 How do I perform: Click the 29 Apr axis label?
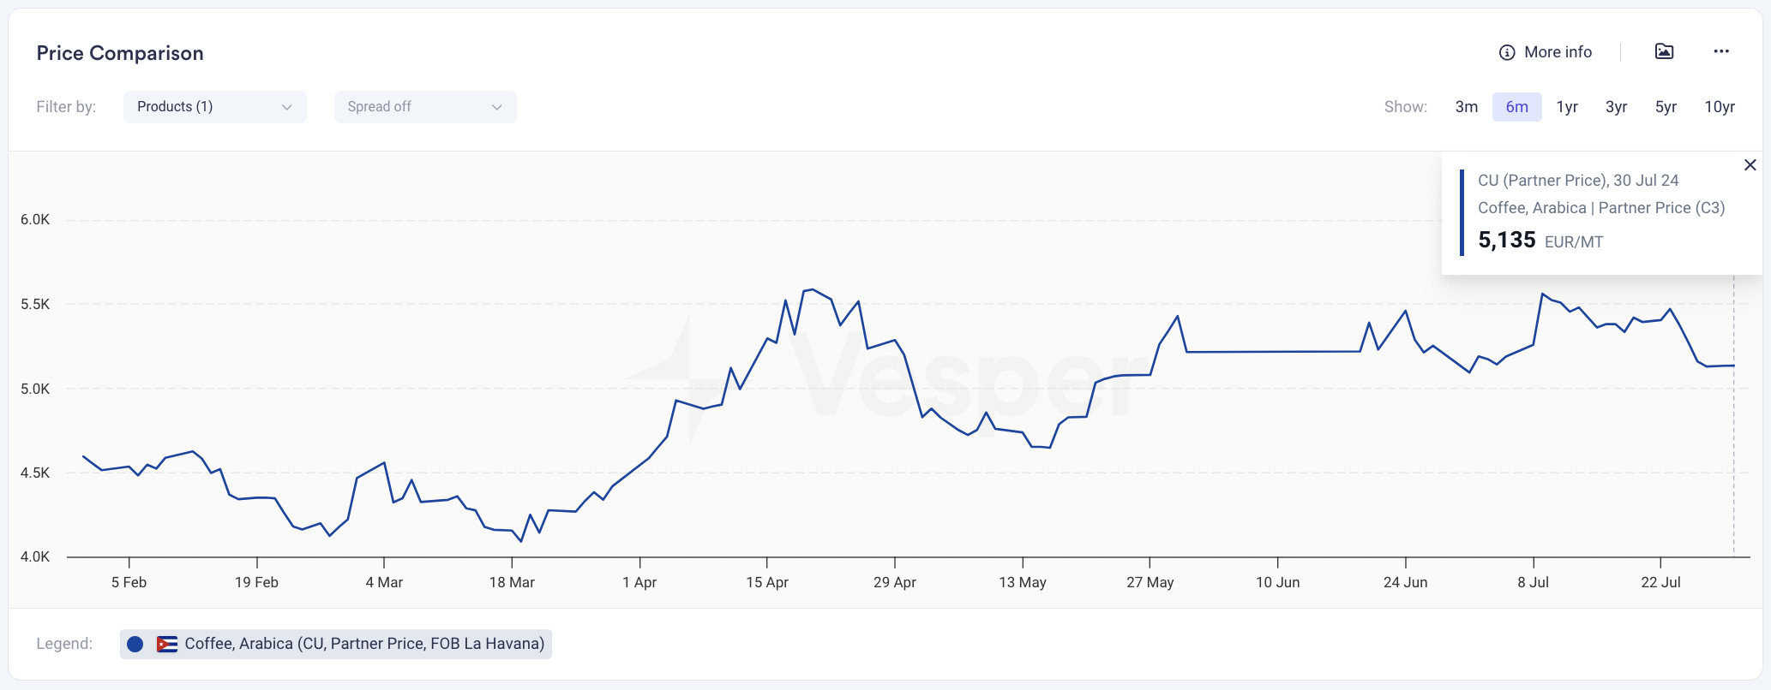[894, 582]
